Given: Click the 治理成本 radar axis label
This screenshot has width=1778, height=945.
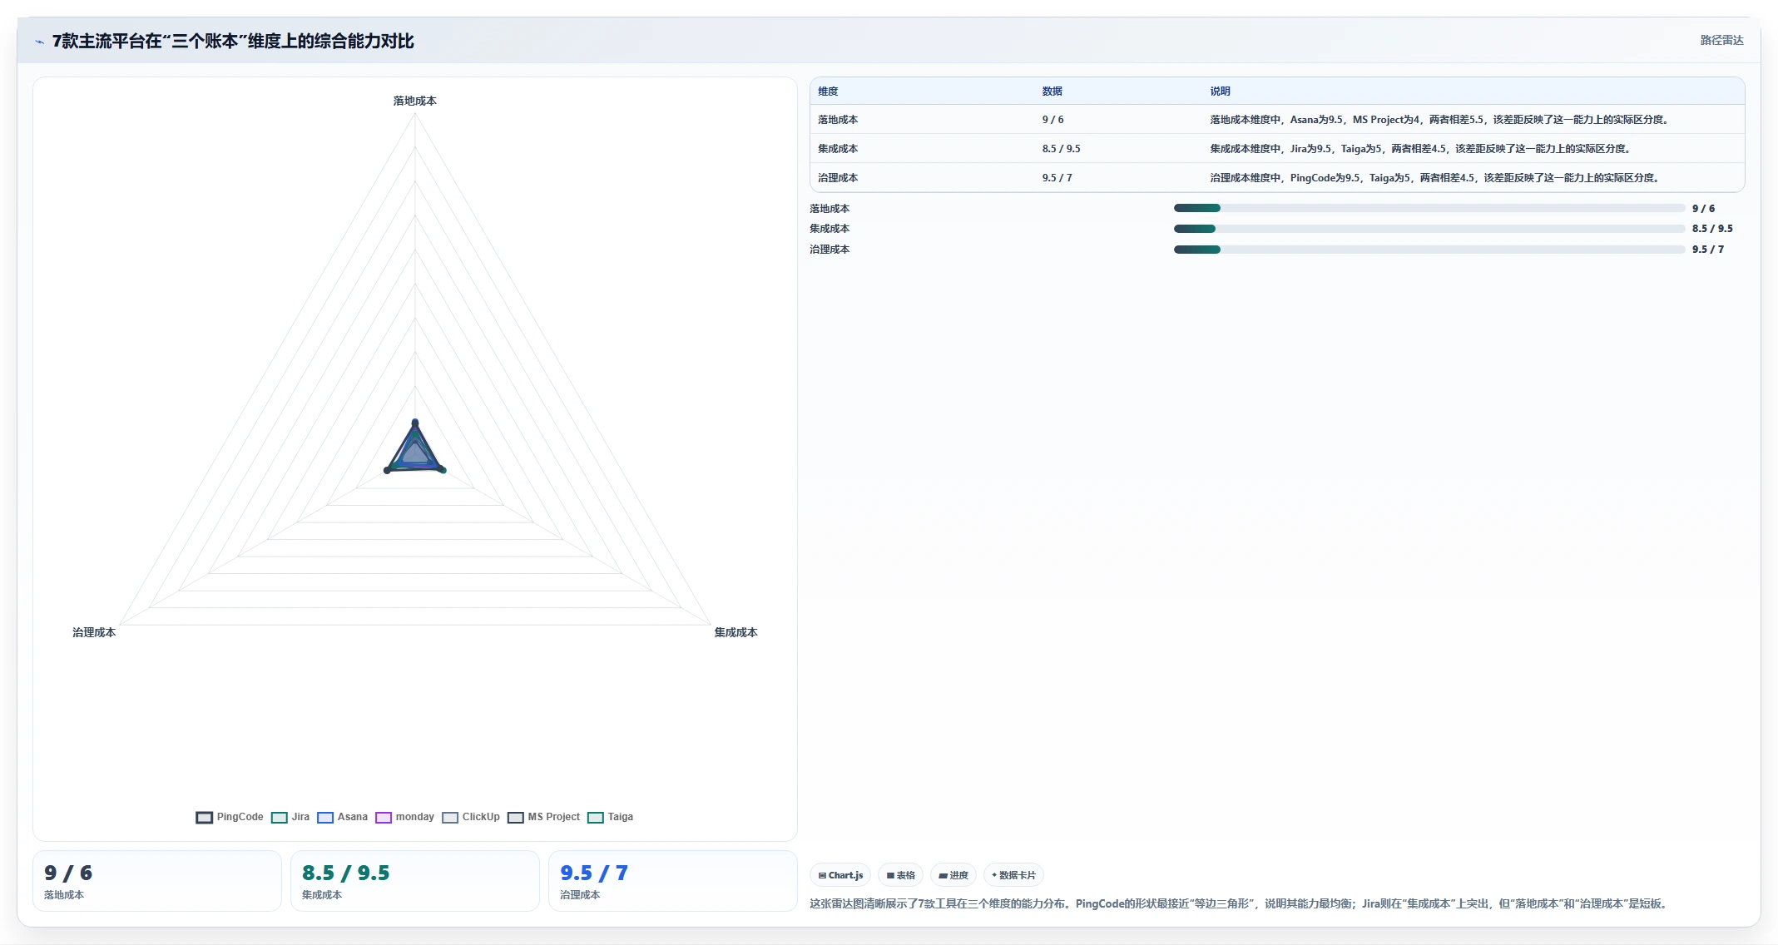Looking at the screenshot, I should (94, 632).
